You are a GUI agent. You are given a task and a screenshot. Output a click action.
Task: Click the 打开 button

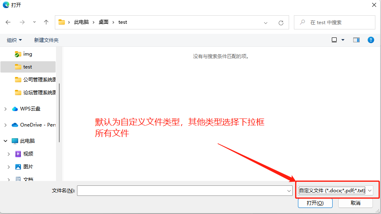315,203
